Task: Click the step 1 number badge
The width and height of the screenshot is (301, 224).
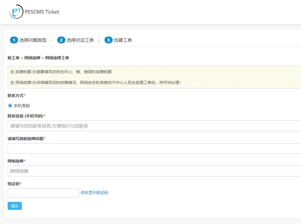Action: point(14,40)
